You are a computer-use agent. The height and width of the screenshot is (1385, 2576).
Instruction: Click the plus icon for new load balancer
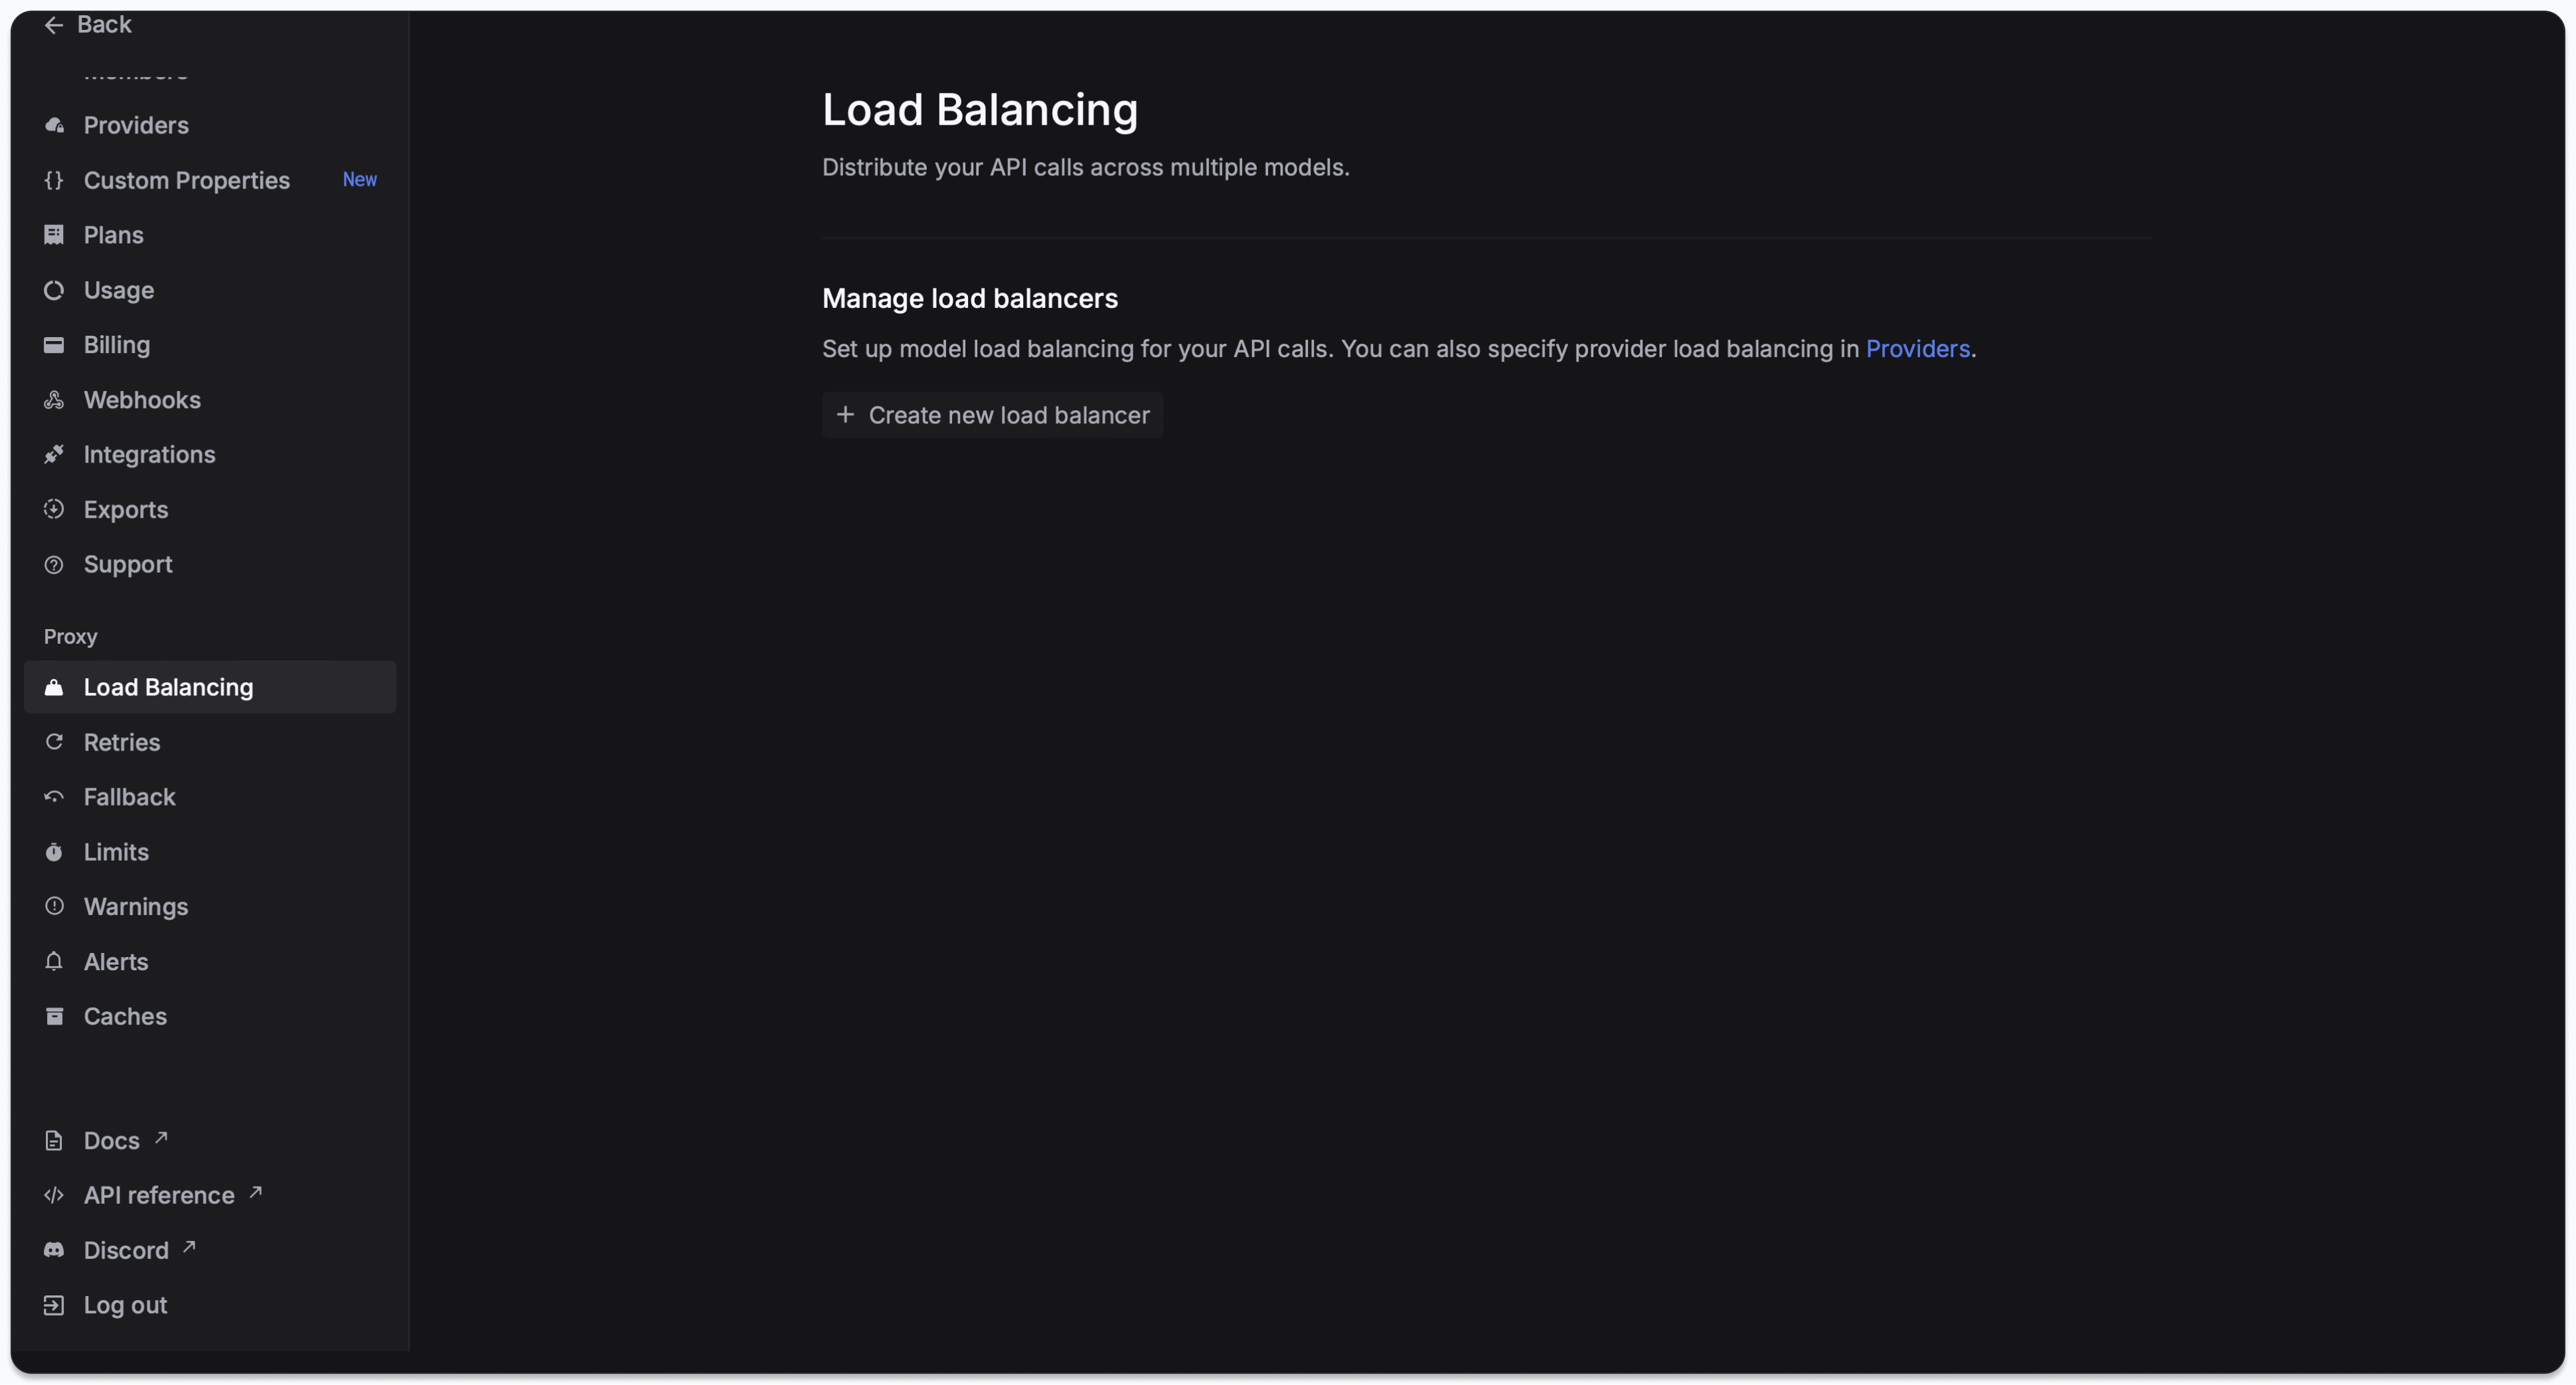pos(845,415)
